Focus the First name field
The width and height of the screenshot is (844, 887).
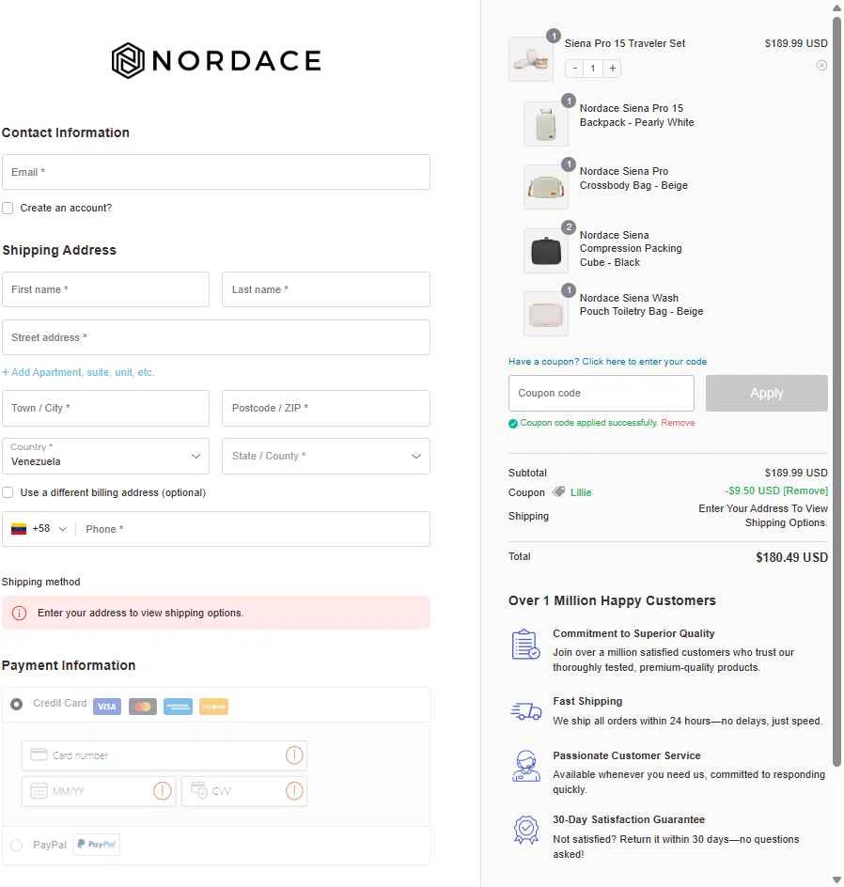coord(106,289)
